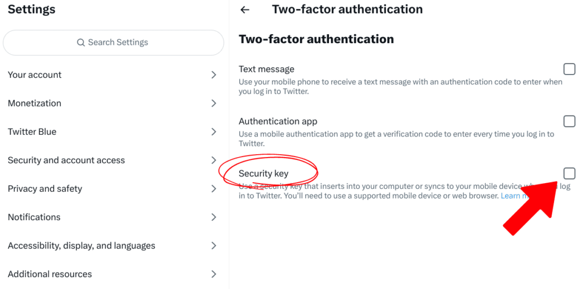Screen dimensions: 583x289
Task: Click the Security and account access chevron
Action: coord(214,160)
